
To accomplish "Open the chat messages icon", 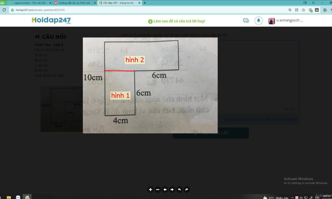I will [x=246, y=20].
